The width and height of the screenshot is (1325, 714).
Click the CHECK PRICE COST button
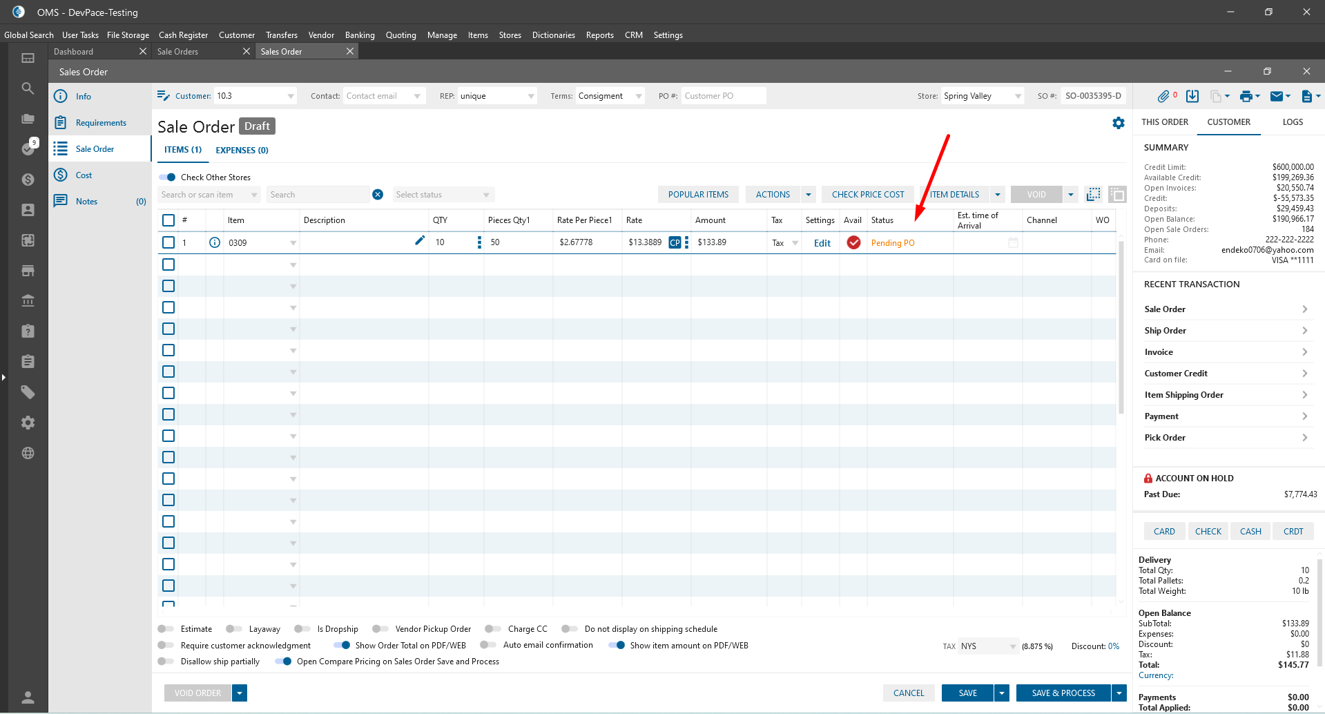[867, 195]
